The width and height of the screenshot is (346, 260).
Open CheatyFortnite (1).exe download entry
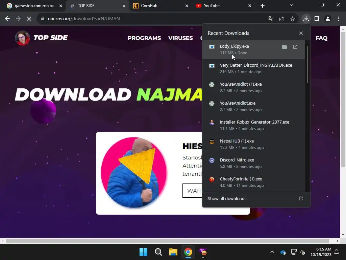tap(253, 182)
